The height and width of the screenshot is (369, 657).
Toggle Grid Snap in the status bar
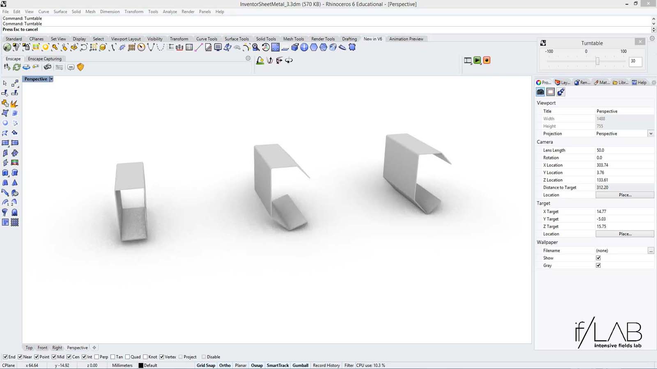coord(206,365)
